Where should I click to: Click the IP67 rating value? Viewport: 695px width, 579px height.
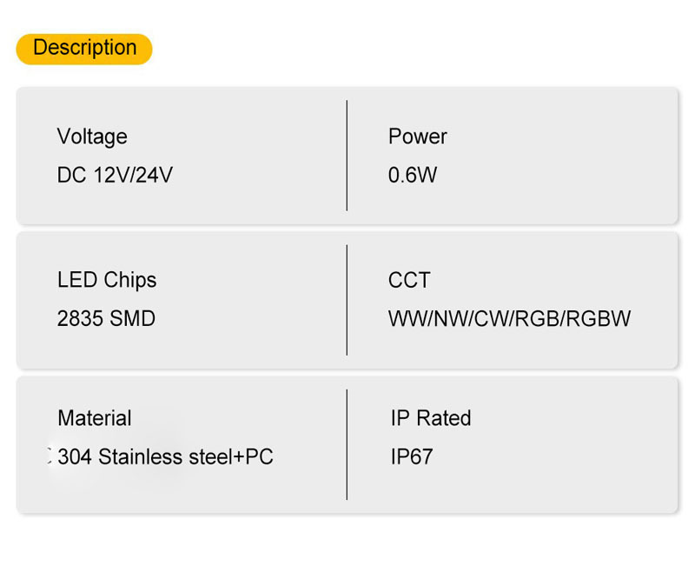click(x=411, y=456)
